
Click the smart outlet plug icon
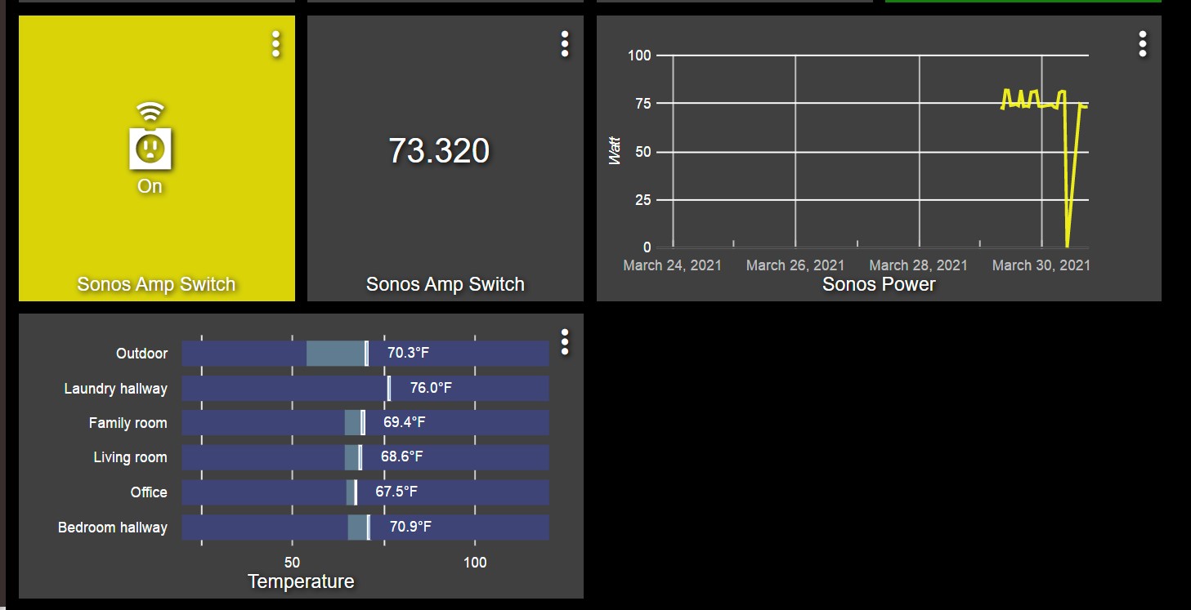pyautogui.click(x=150, y=147)
